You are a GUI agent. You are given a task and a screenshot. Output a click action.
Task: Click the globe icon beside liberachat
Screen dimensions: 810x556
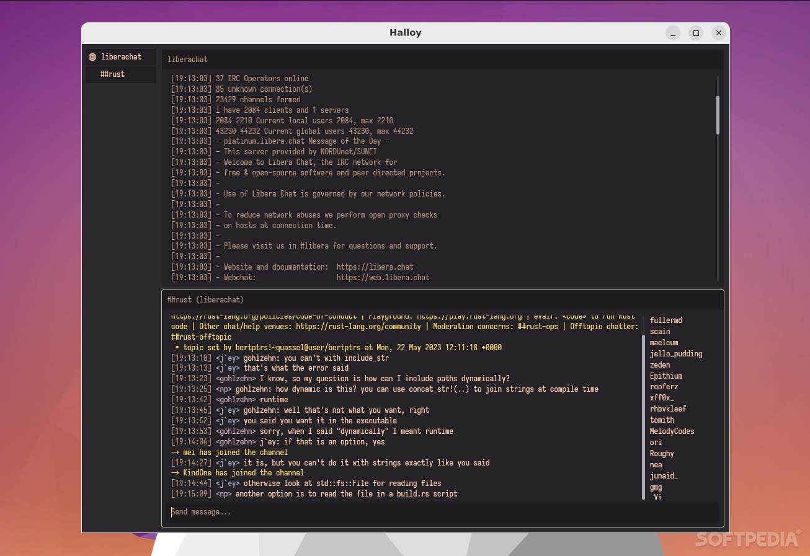click(x=92, y=57)
